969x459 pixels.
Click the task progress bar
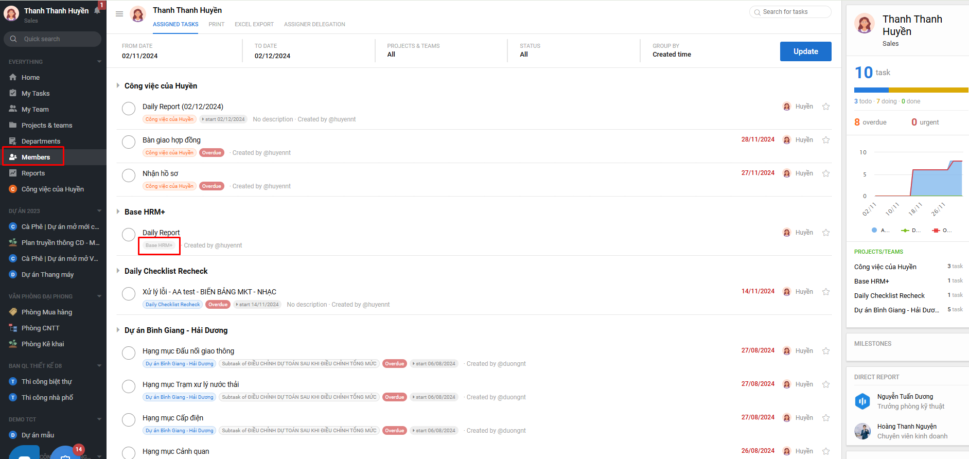click(x=911, y=90)
